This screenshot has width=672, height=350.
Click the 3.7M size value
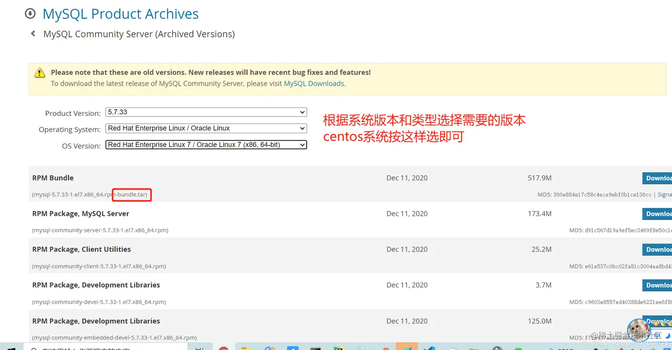544,285
